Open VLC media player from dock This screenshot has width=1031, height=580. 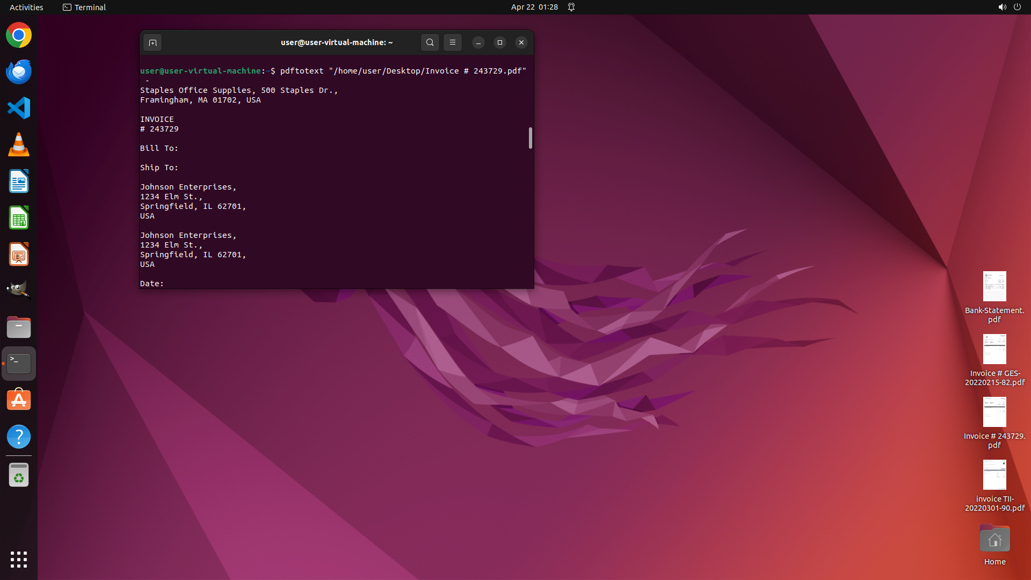coord(19,145)
